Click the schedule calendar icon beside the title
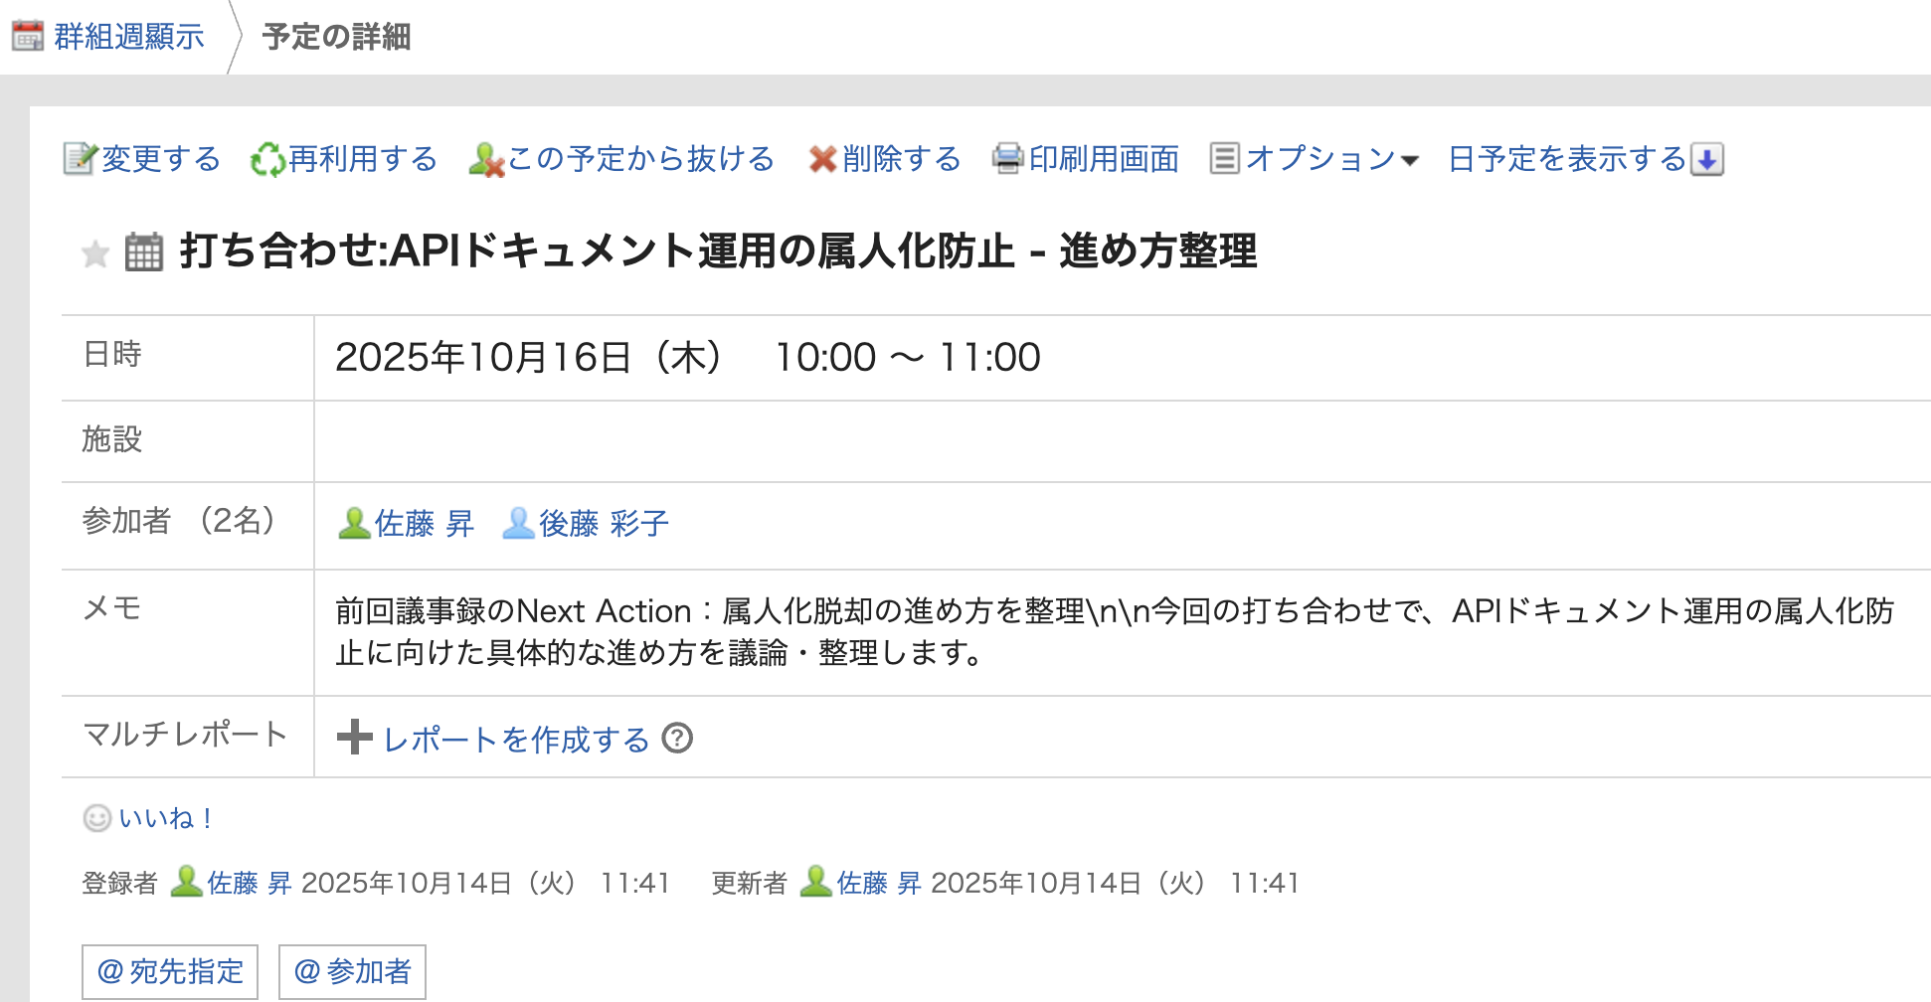This screenshot has height=1002, width=1931. [144, 251]
